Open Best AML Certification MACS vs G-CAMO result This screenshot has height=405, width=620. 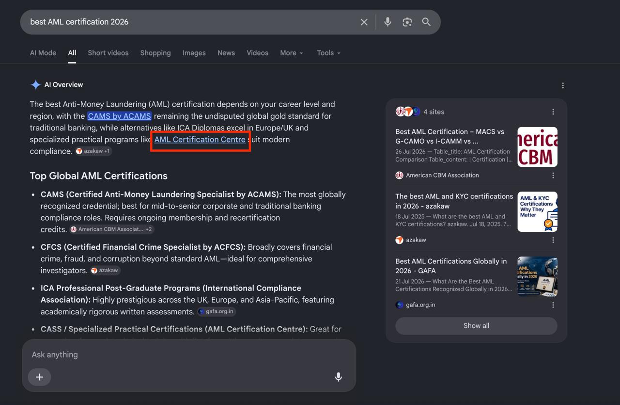[449, 136]
